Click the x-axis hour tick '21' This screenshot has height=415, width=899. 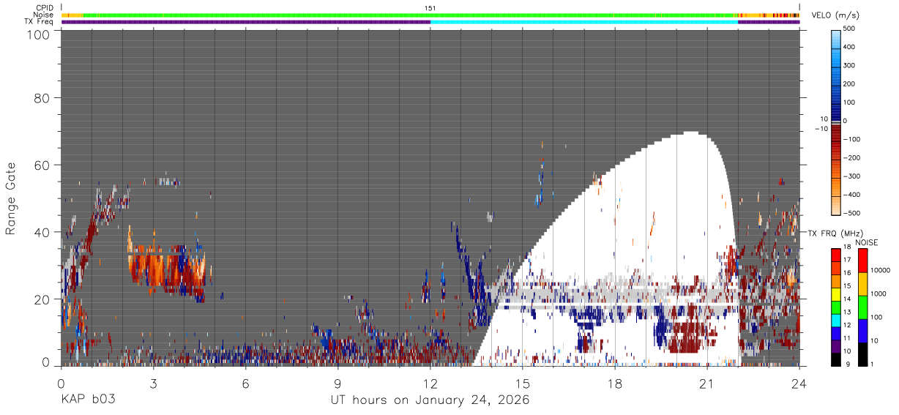707,384
